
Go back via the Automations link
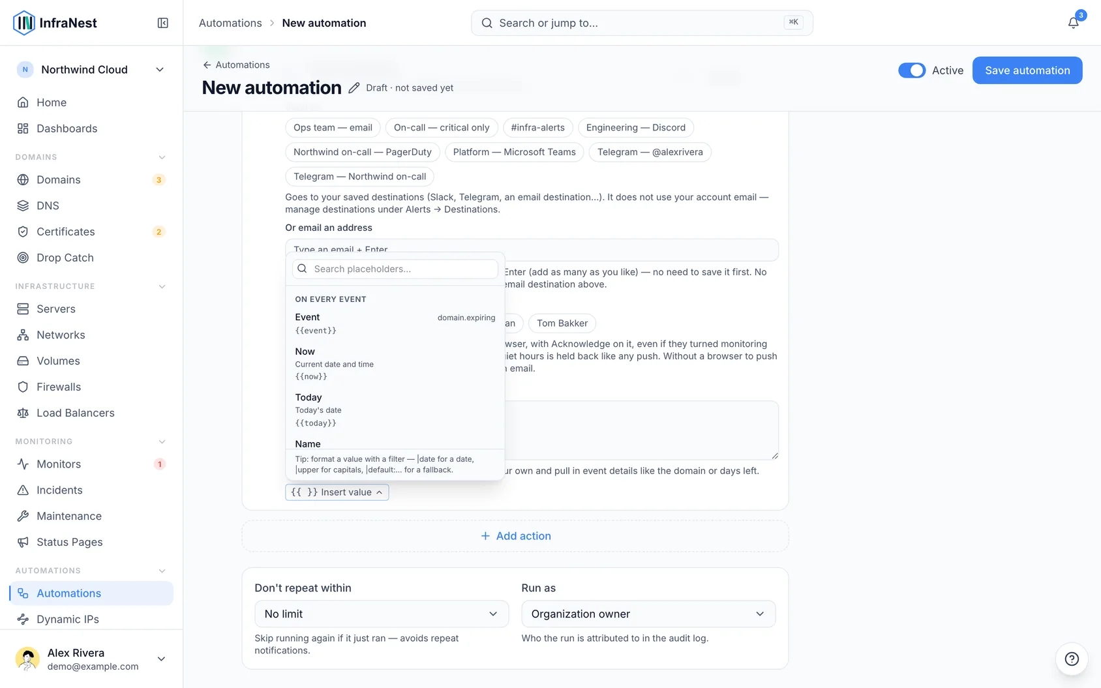pos(236,65)
